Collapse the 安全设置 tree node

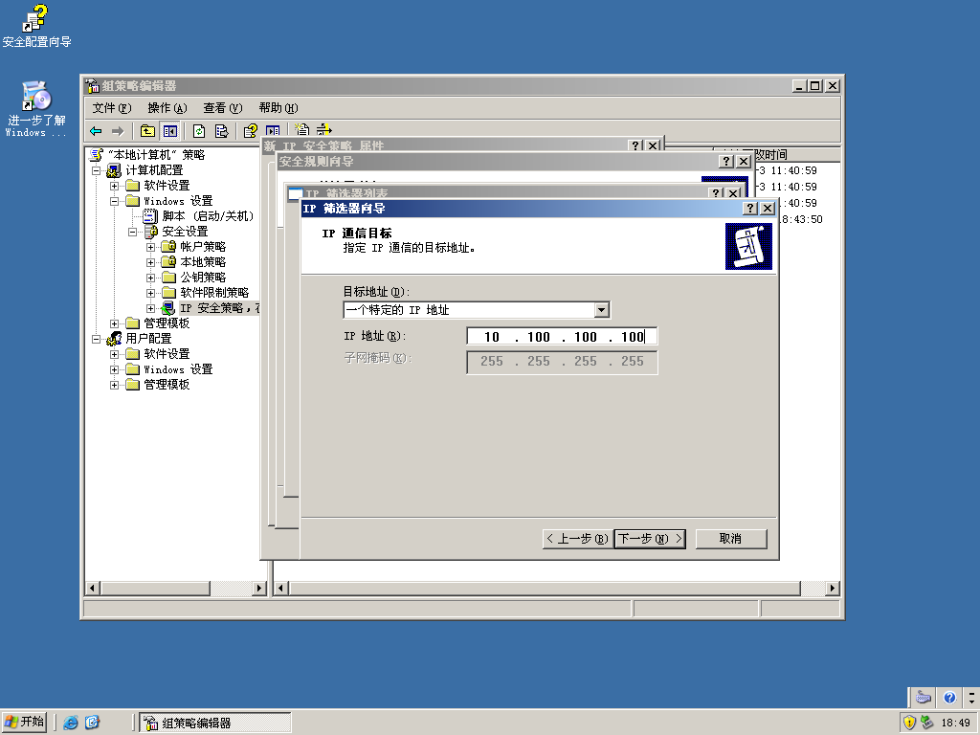(132, 232)
